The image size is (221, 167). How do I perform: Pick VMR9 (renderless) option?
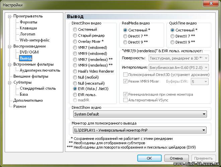pos(75,65)
